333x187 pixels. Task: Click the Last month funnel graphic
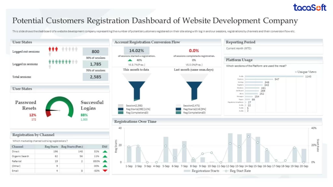(x=194, y=87)
